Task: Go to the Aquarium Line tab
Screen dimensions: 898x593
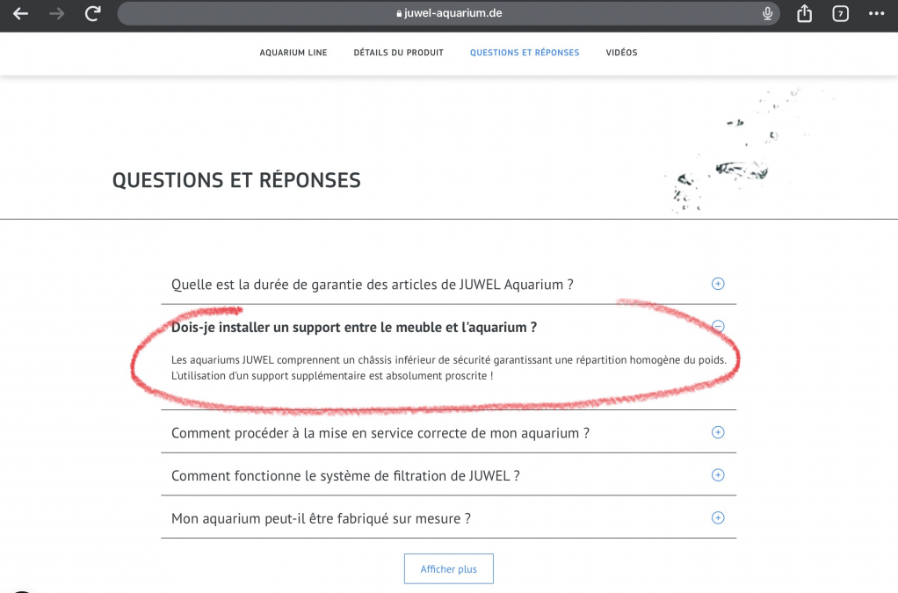Action: [293, 53]
